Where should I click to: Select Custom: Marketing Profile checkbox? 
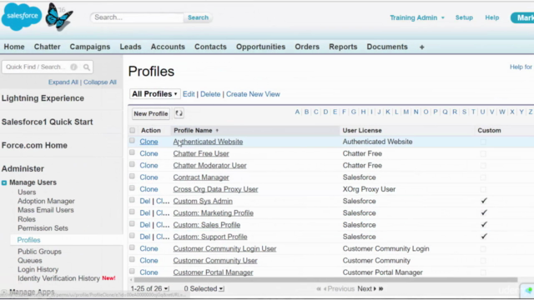(x=132, y=212)
